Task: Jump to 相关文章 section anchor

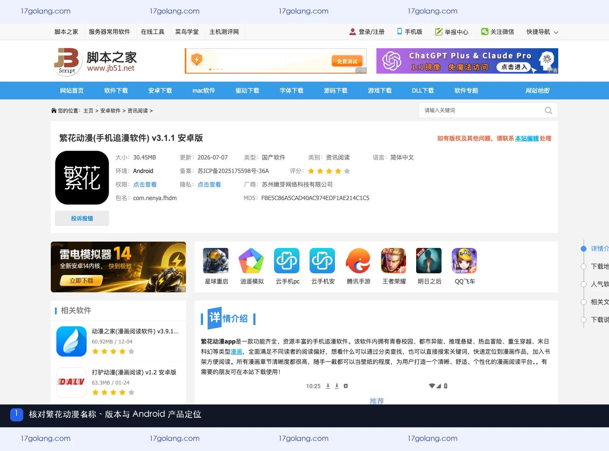Action: (x=600, y=302)
